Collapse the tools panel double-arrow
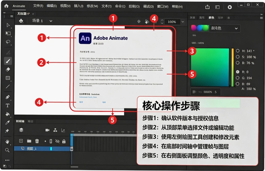 pos(4,13)
